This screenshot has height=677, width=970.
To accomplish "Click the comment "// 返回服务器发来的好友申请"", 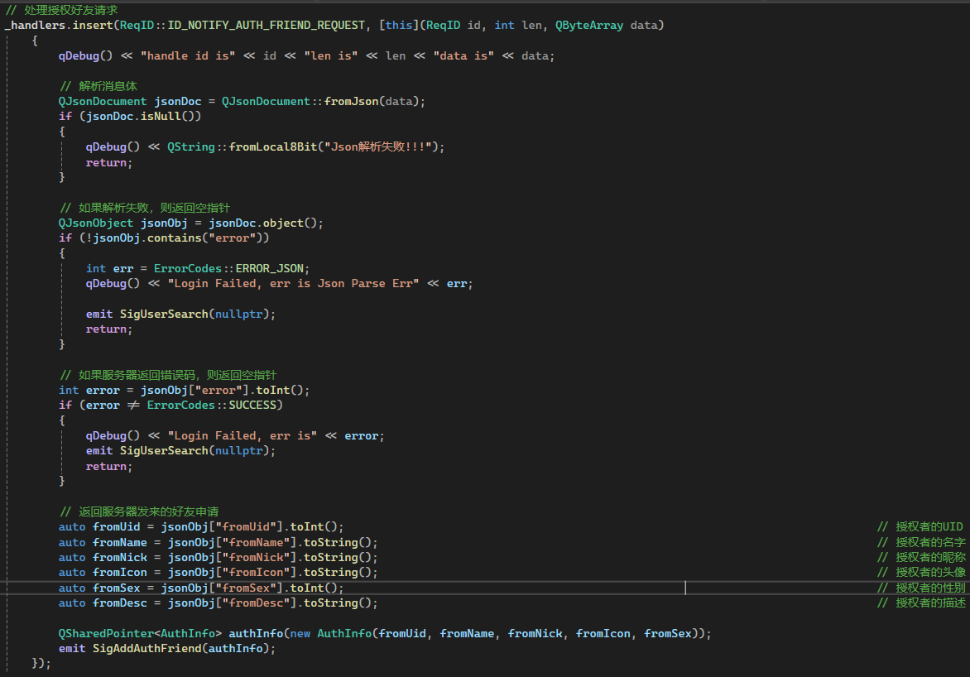I will (139, 511).
